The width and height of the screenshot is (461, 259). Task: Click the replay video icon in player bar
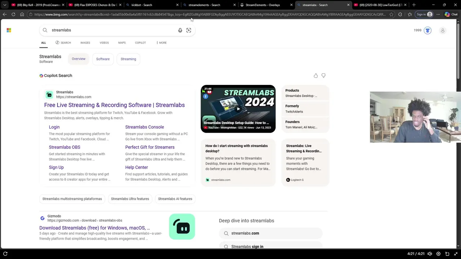tap(5, 254)
